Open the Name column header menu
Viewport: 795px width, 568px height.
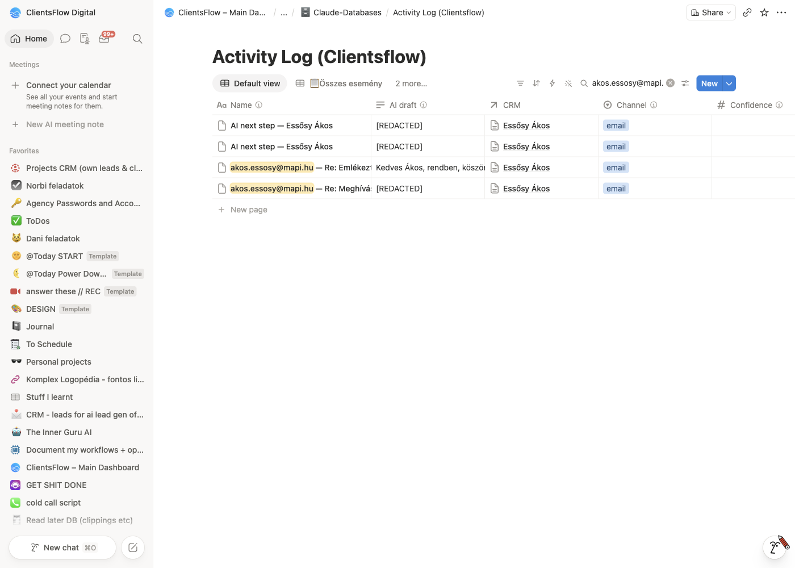240,105
